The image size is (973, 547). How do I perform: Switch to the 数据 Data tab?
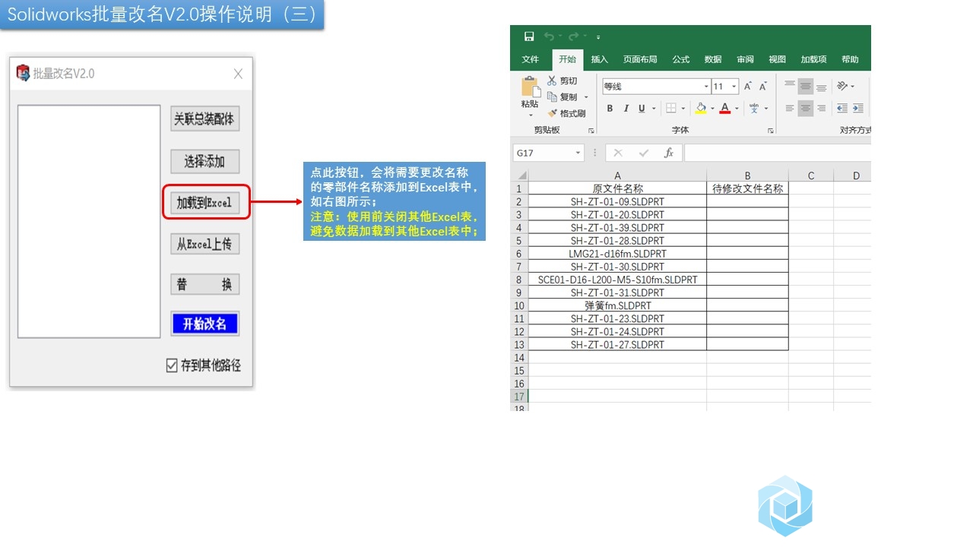click(x=713, y=59)
